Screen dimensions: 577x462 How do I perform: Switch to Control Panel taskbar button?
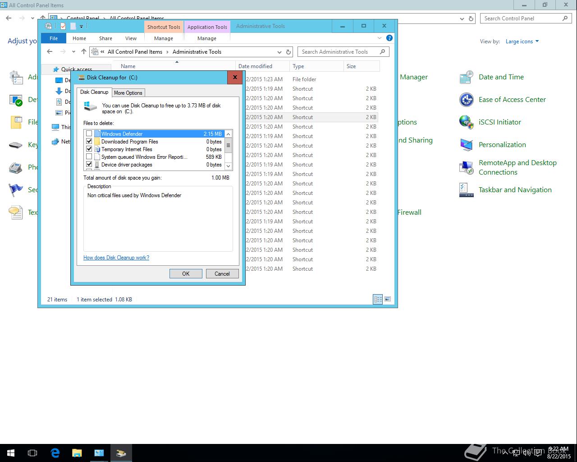click(x=99, y=453)
